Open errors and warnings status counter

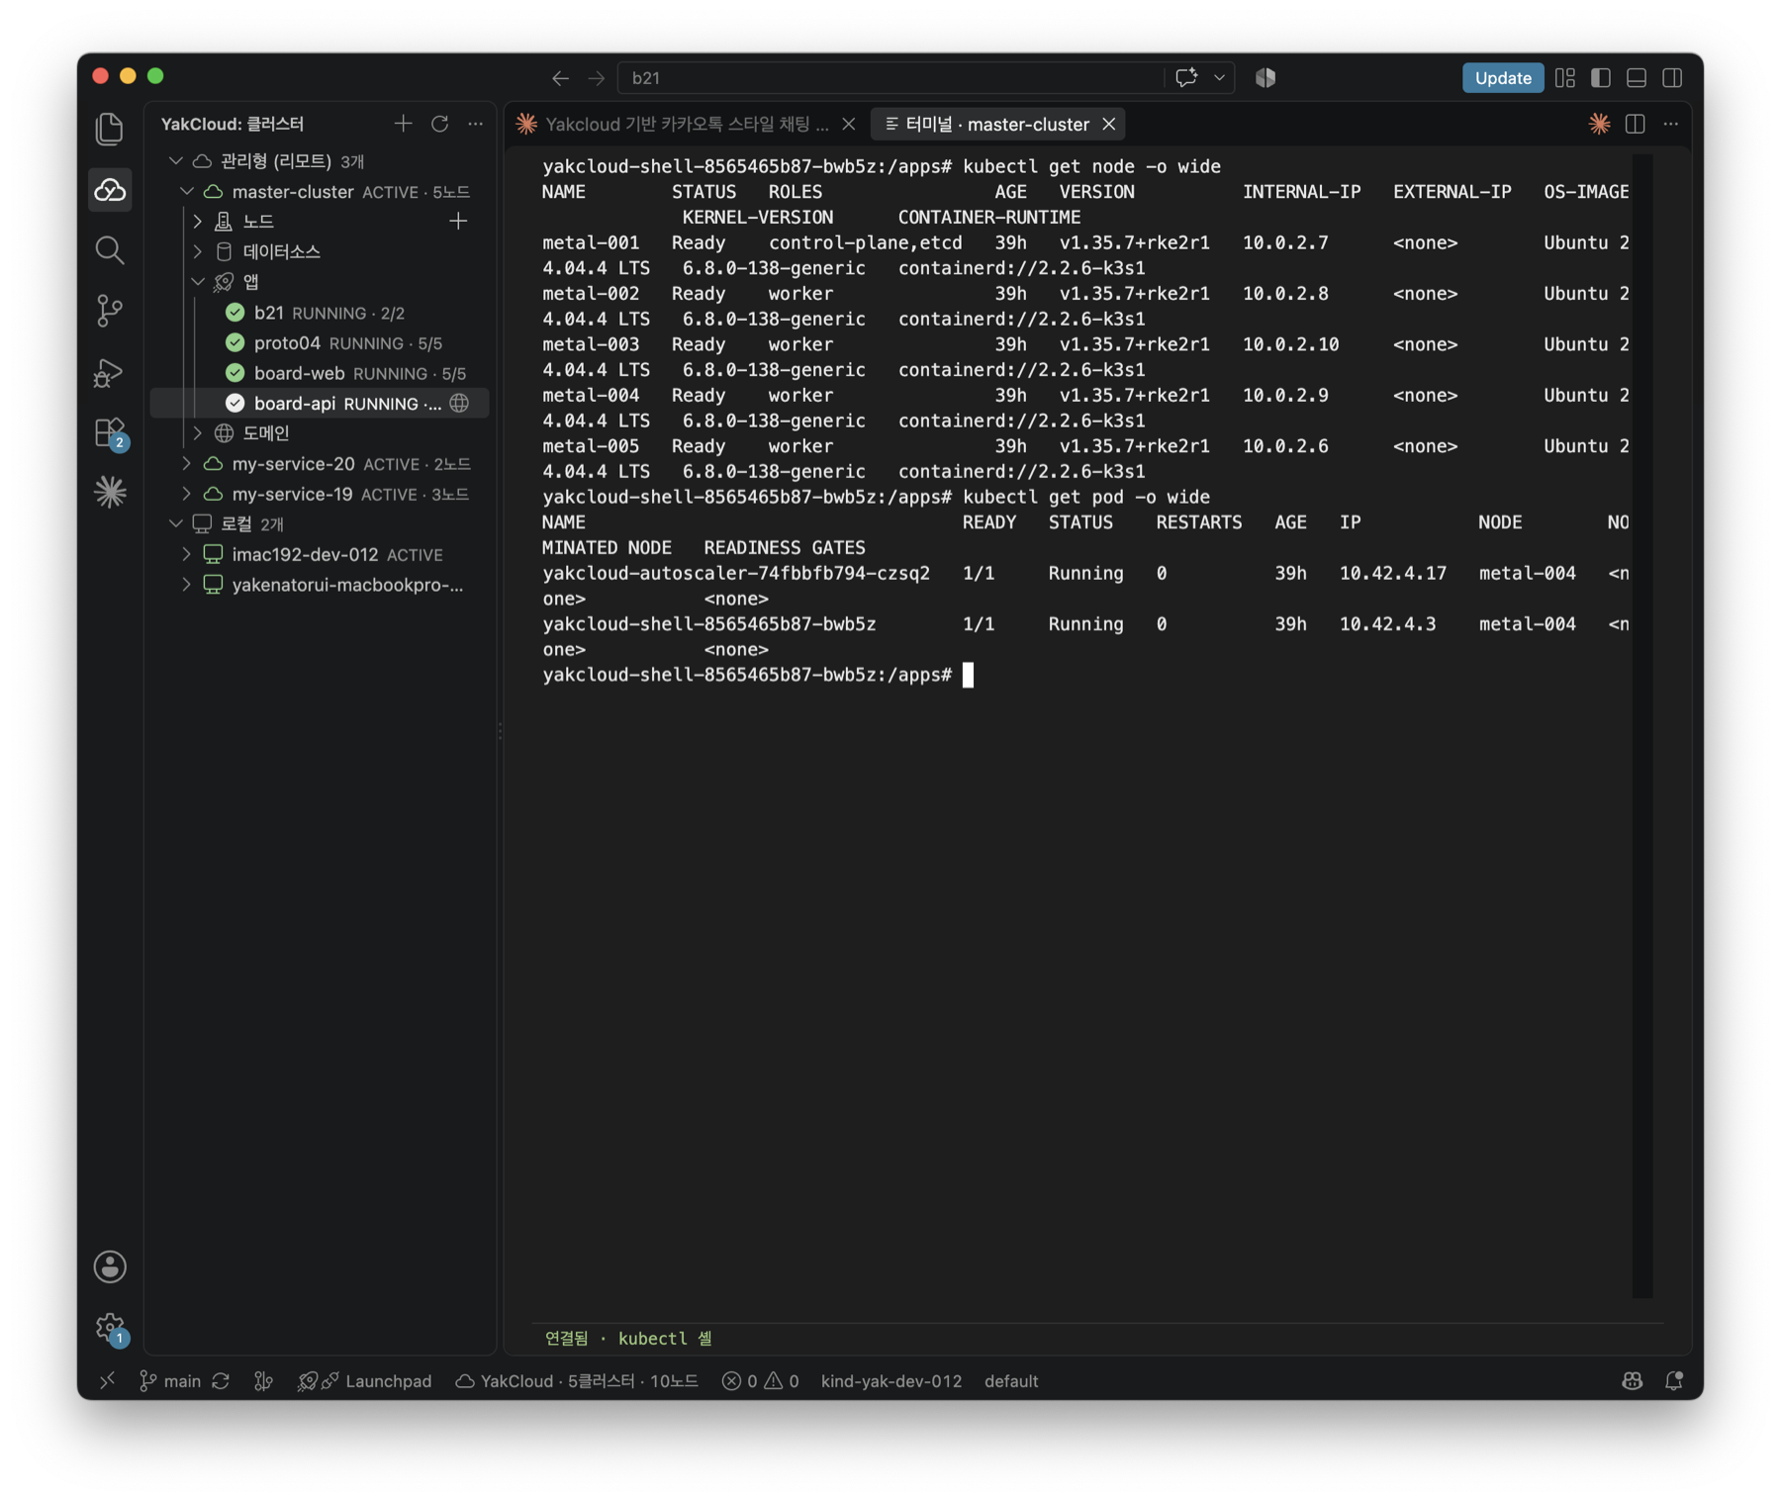click(x=760, y=1380)
